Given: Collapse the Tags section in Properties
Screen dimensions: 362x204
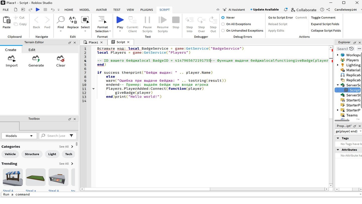Looking at the screenshot, I should (338, 138).
